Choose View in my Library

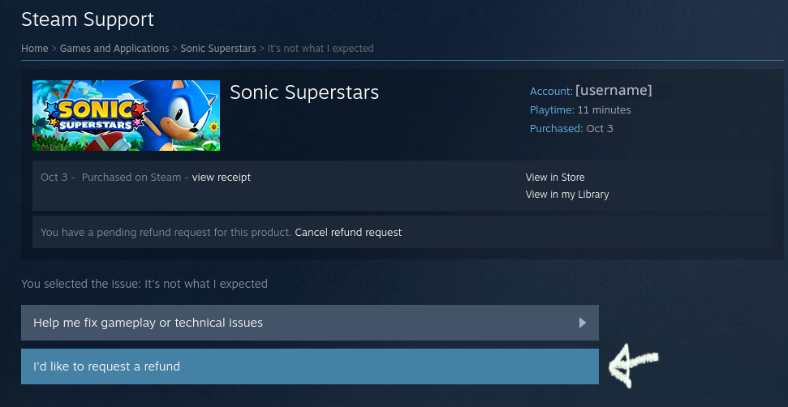coord(567,195)
